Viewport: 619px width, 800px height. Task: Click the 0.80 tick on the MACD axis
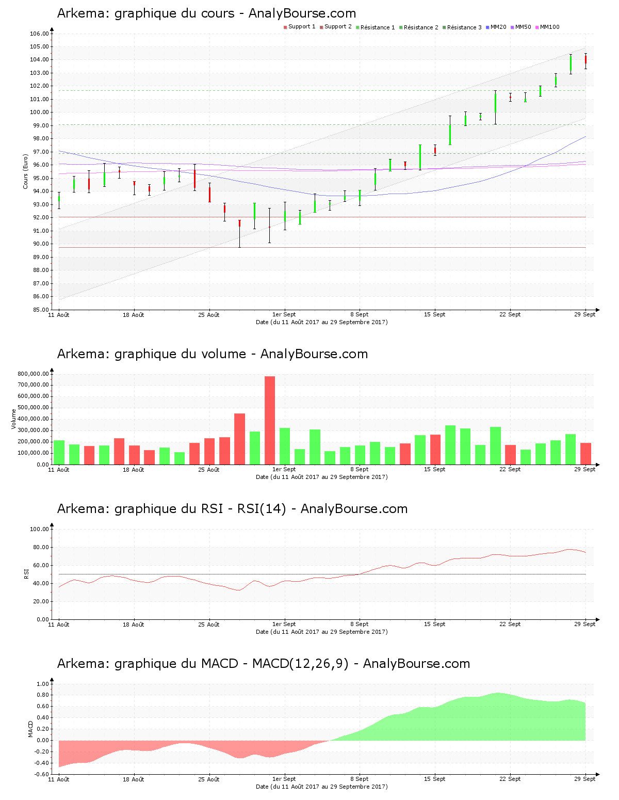(42, 695)
